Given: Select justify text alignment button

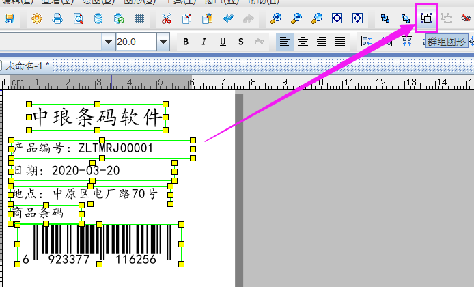Looking at the screenshot, I should point(340,42).
